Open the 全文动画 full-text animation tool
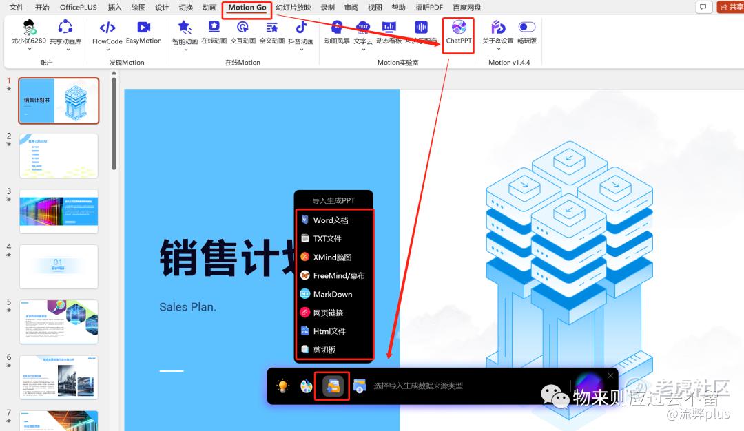The width and height of the screenshot is (744, 431). click(x=272, y=32)
